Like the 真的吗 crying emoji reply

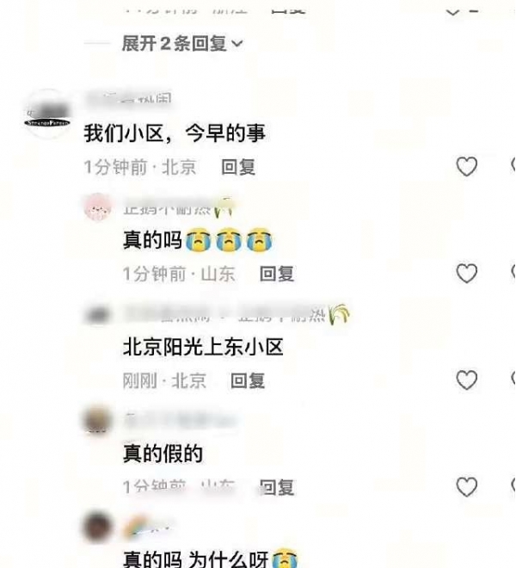coord(466,273)
